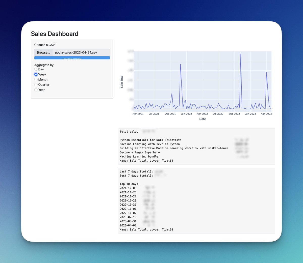Click the 2022-10-31 date row

pos(128,205)
